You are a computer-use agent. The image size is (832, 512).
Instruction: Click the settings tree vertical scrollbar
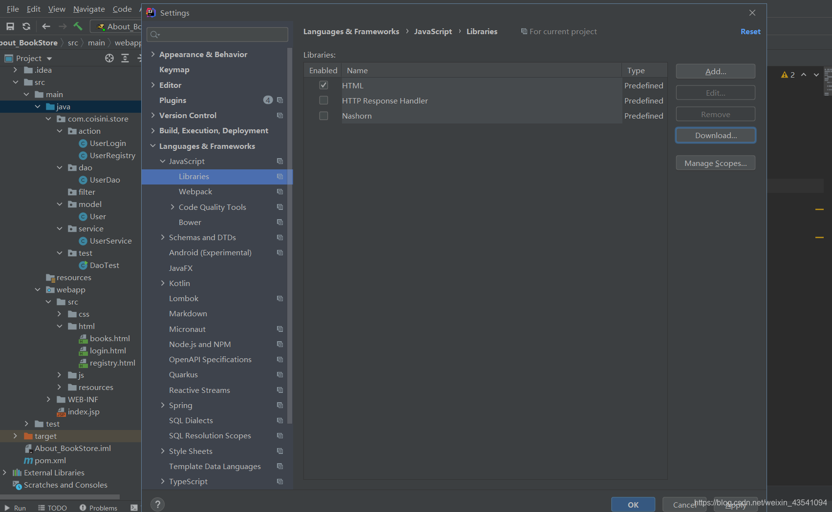(290, 235)
